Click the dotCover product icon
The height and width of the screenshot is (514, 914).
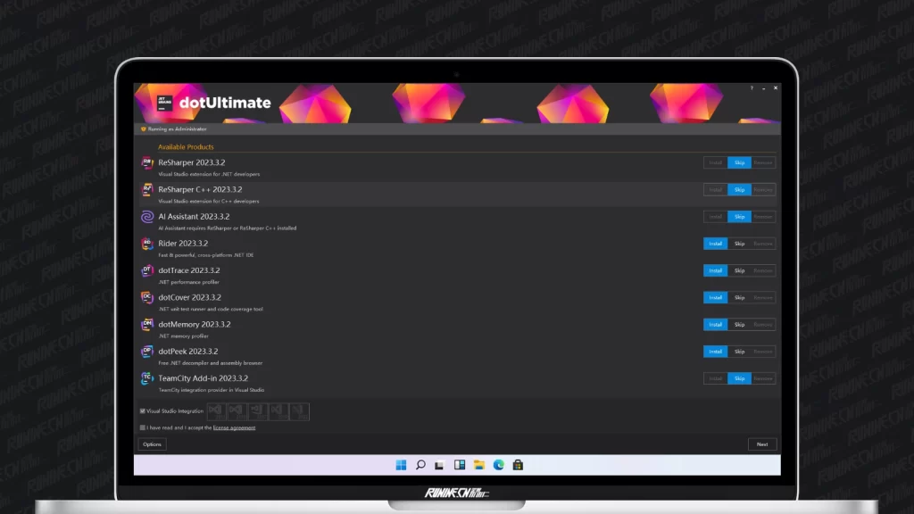pos(147,297)
